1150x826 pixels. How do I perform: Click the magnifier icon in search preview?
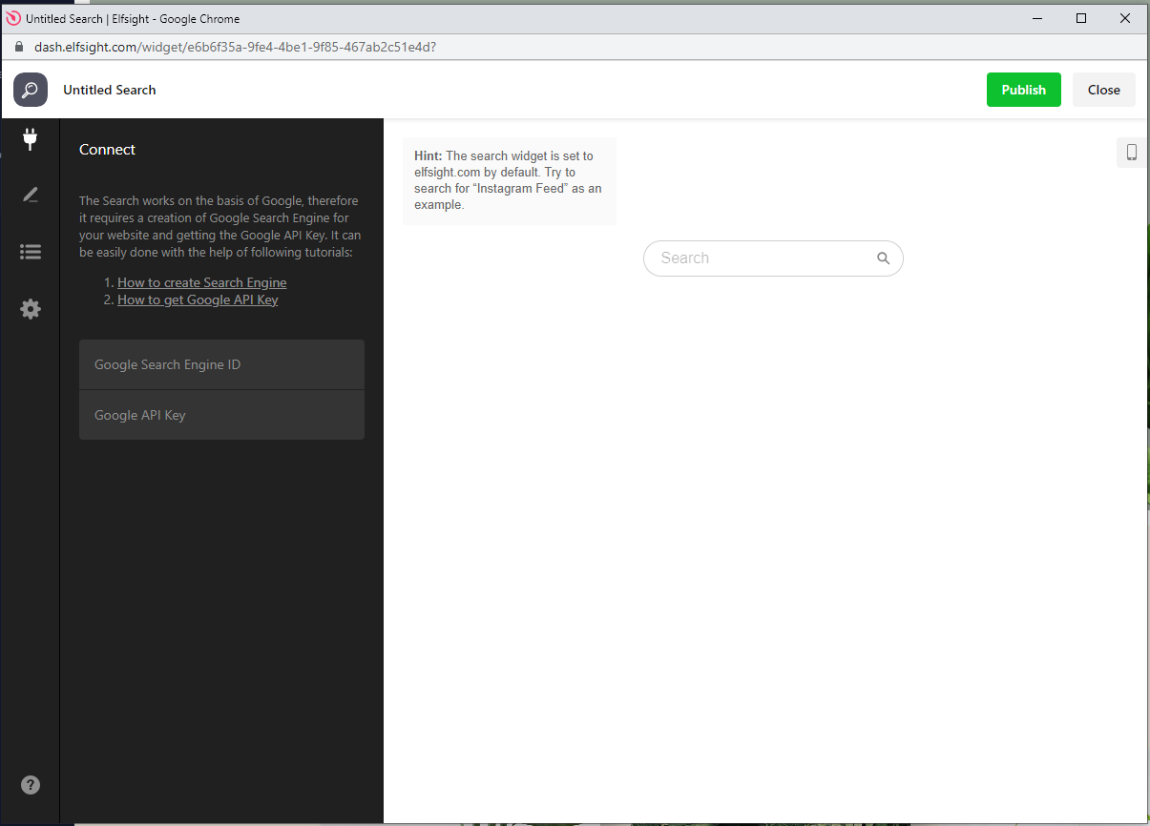tap(883, 258)
